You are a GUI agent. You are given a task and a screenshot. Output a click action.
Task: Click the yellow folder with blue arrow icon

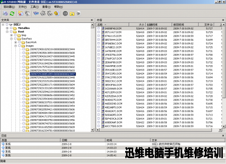pyautogui.click(x=72, y=14)
